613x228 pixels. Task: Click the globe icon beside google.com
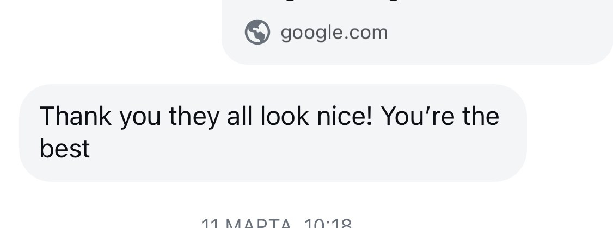tap(257, 32)
